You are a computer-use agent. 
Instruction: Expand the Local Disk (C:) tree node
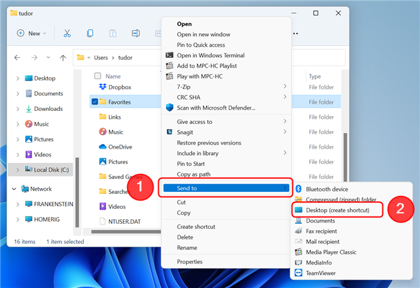click(17, 170)
